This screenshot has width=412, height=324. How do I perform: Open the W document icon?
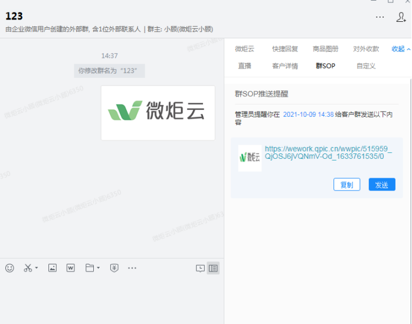pyautogui.click(x=70, y=268)
